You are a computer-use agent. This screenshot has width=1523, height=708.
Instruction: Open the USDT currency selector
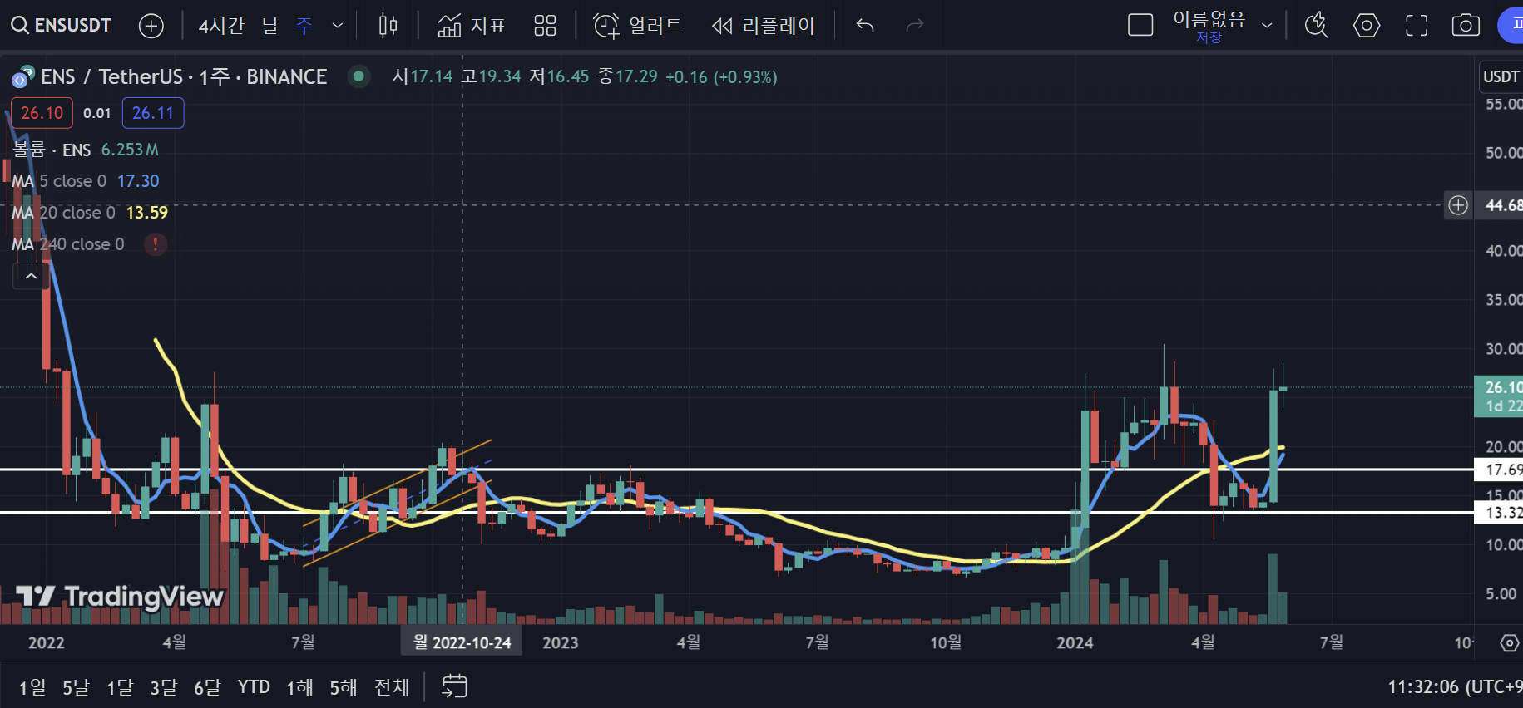click(x=1501, y=76)
